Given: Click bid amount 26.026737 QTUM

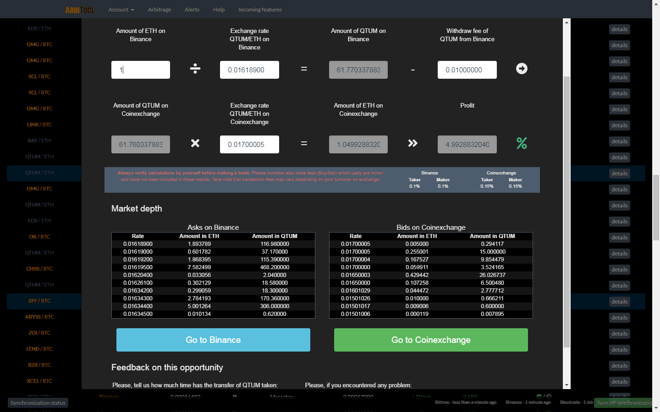Looking at the screenshot, I should [x=492, y=275].
